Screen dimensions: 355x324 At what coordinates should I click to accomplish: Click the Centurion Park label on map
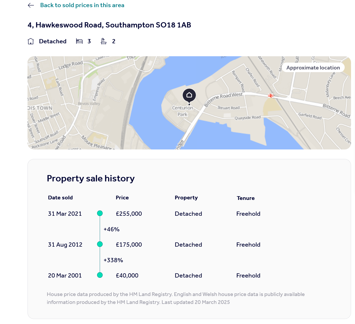[183, 111]
